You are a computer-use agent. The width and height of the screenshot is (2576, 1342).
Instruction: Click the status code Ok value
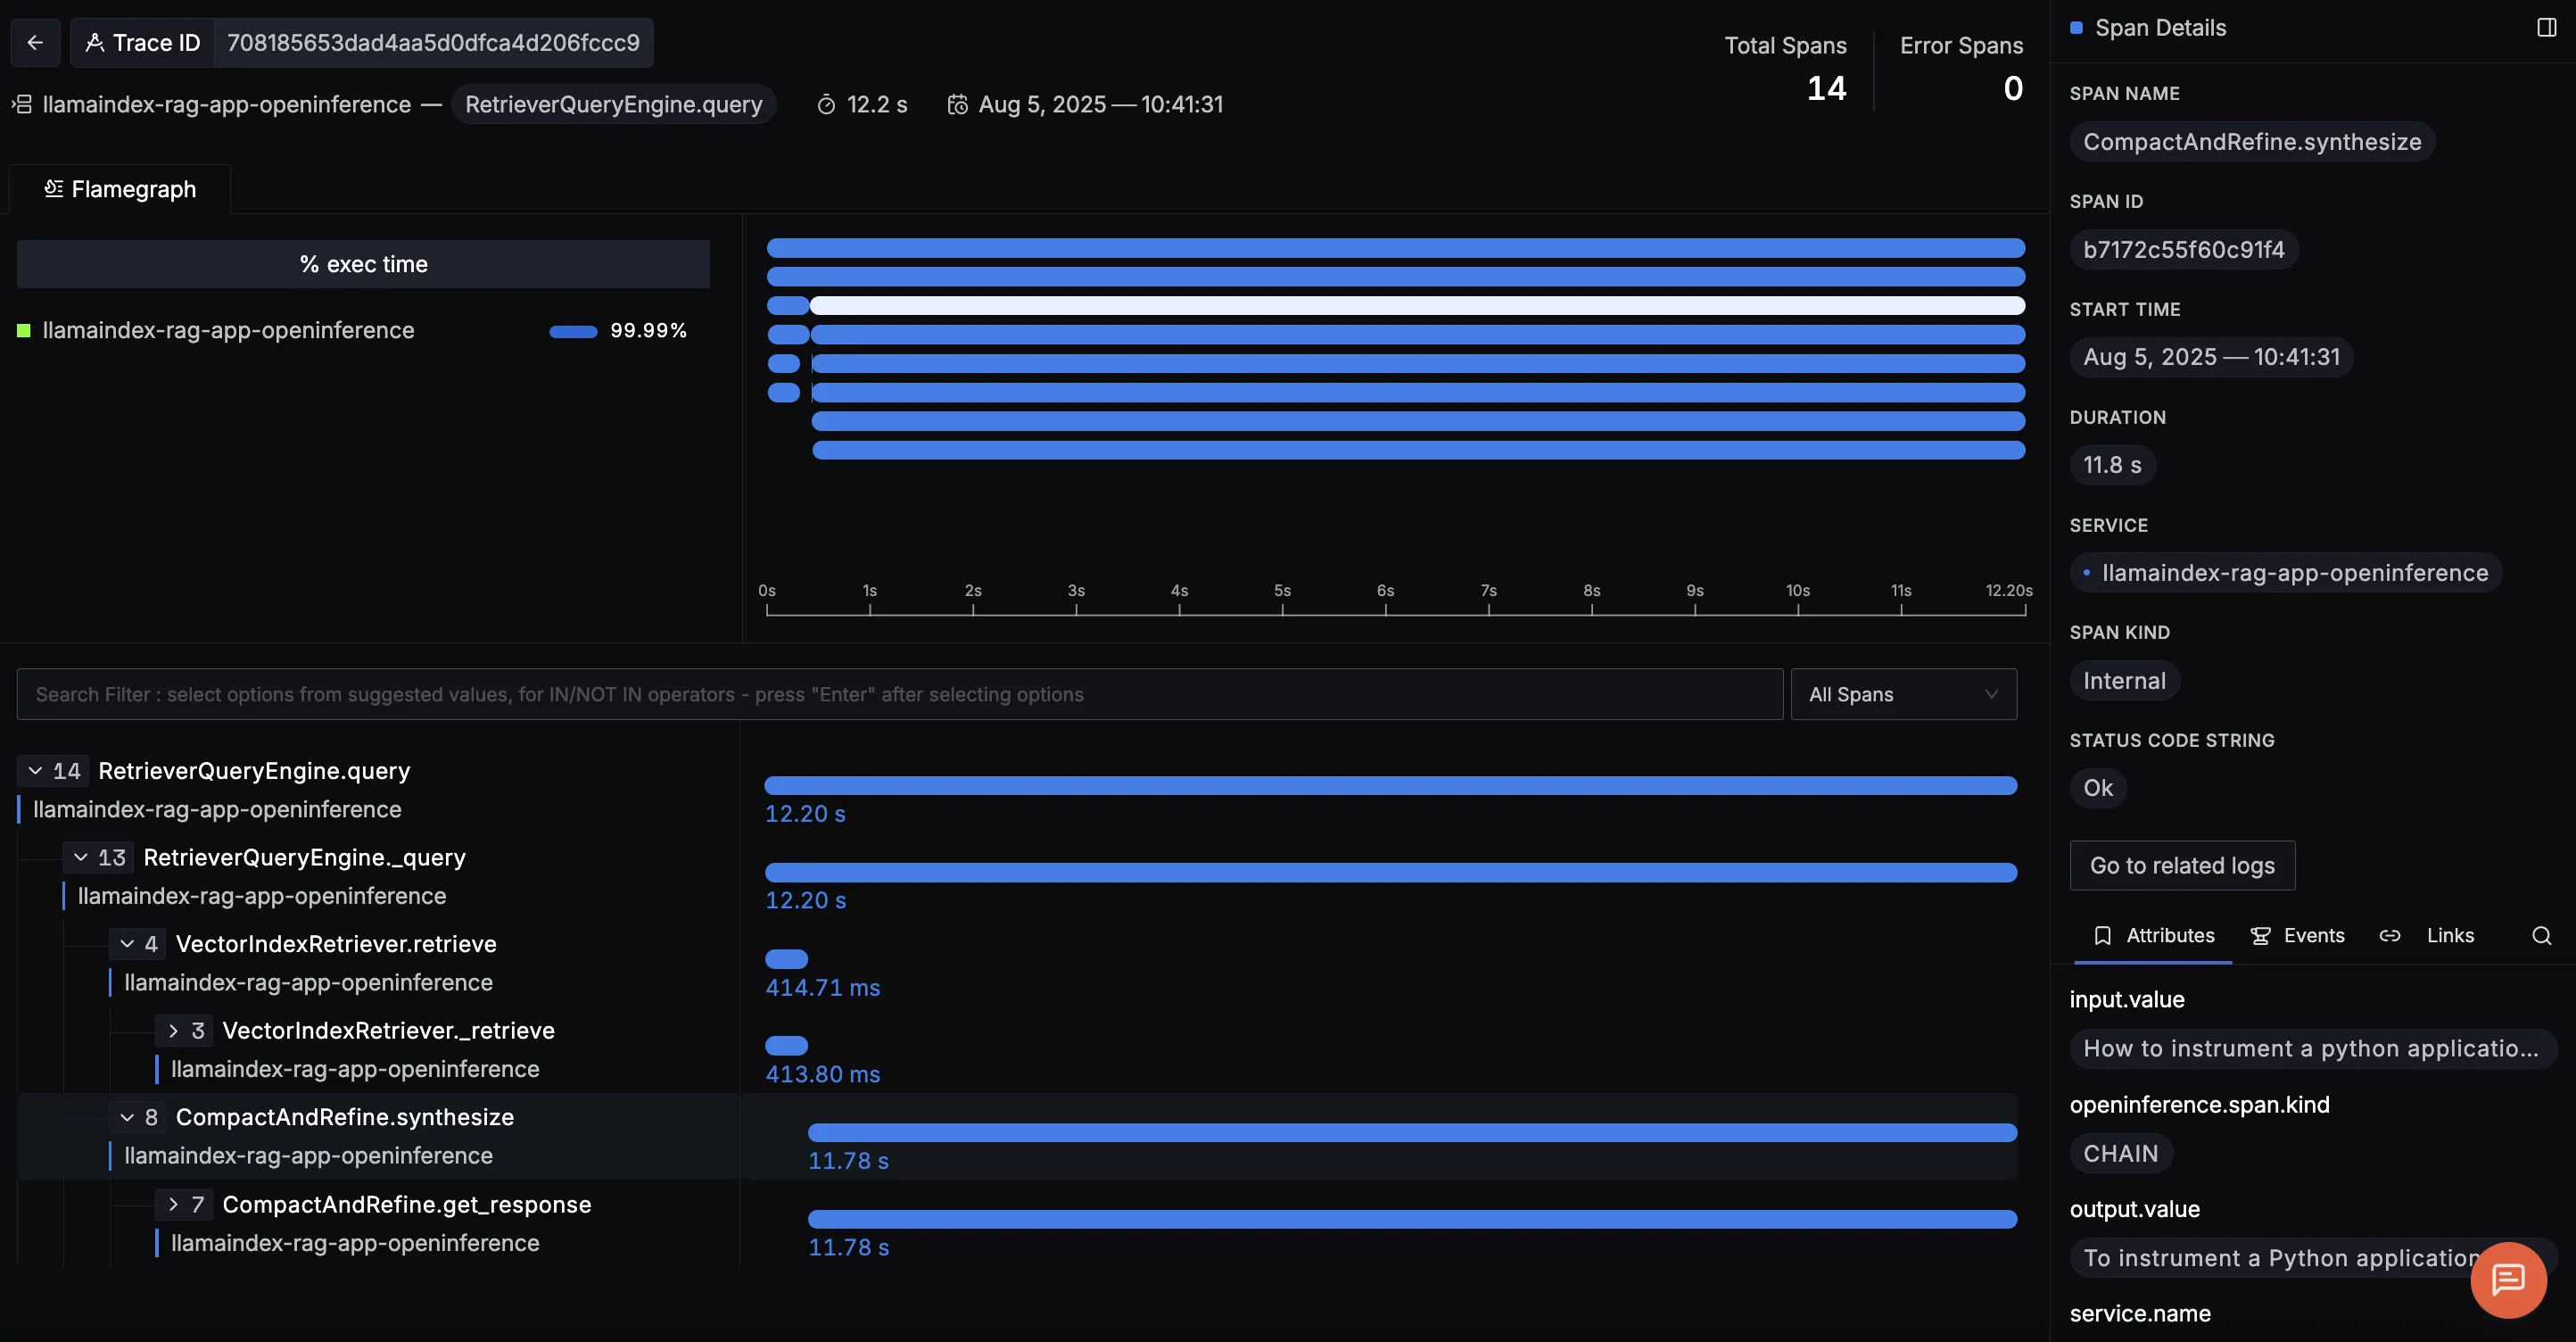tap(2098, 788)
